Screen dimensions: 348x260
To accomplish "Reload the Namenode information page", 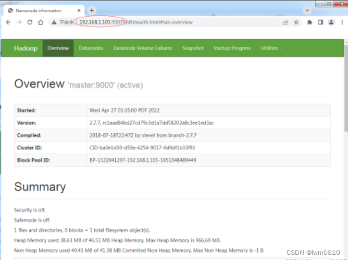I will [x=30, y=22].
